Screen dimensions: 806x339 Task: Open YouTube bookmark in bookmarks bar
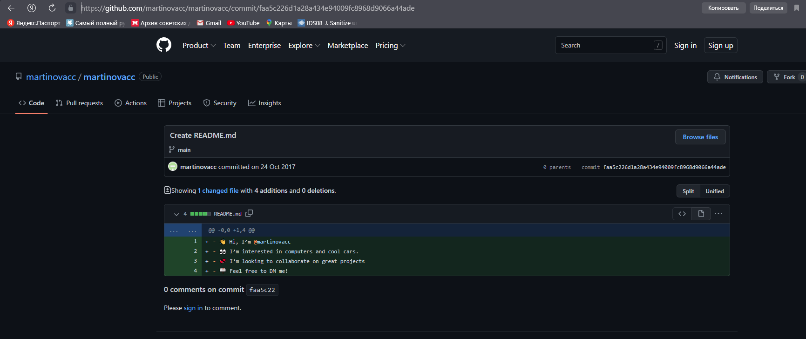click(x=243, y=23)
